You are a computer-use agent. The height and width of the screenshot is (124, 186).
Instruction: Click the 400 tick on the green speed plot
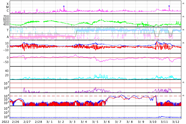pyautogui.click(x=6, y=24)
